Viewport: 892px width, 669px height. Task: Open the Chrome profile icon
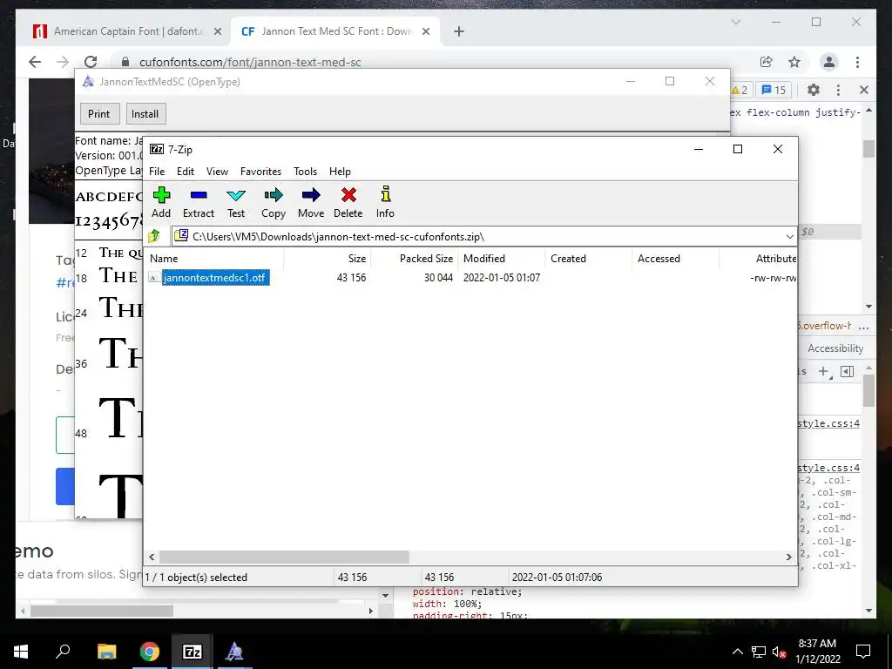[x=829, y=62]
